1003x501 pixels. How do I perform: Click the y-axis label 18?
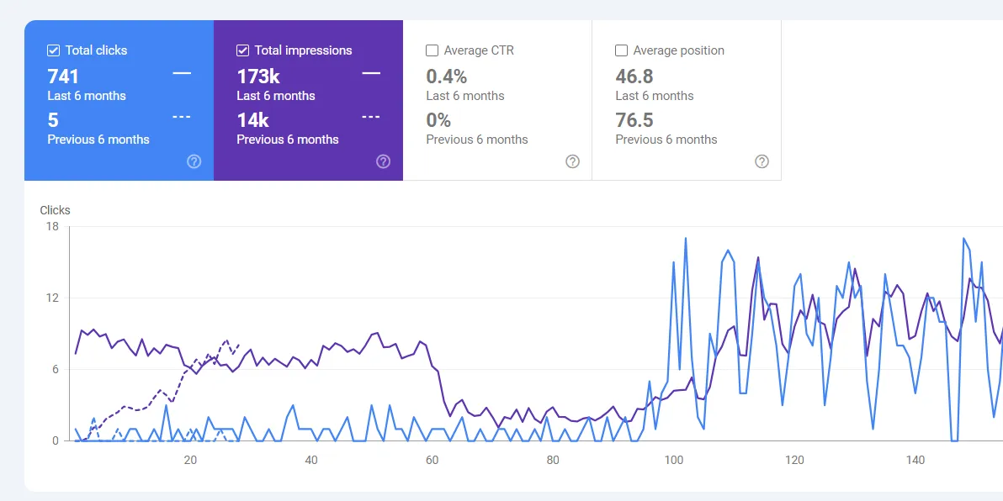[x=52, y=227]
